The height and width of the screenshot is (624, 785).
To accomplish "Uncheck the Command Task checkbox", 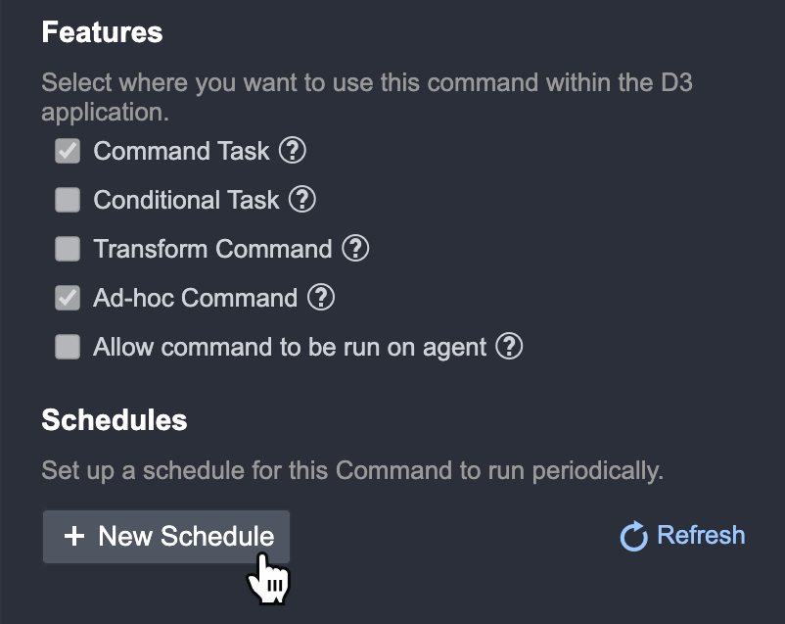I will point(68,152).
